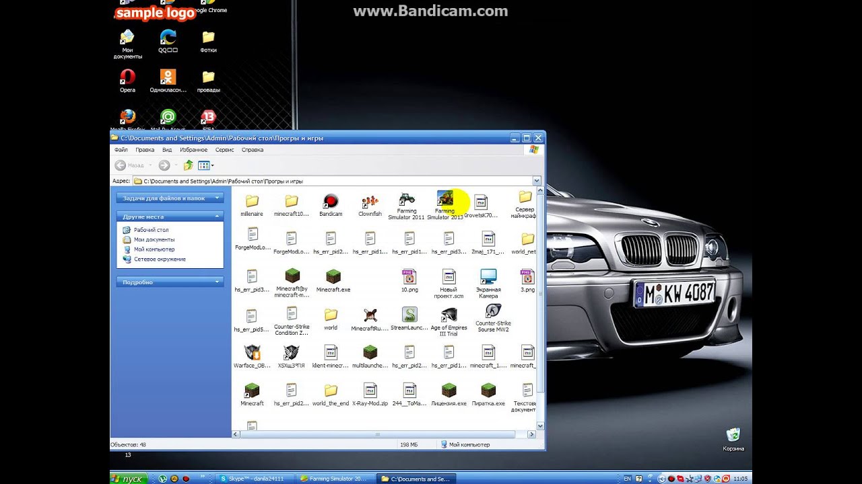
Task: Go to Сетевое окружение link
Action: pyautogui.click(x=160, y=259)
